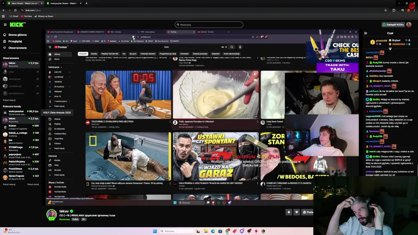
Task: Open recommended channel PabloOficjalny
Action: coord(21,163)
